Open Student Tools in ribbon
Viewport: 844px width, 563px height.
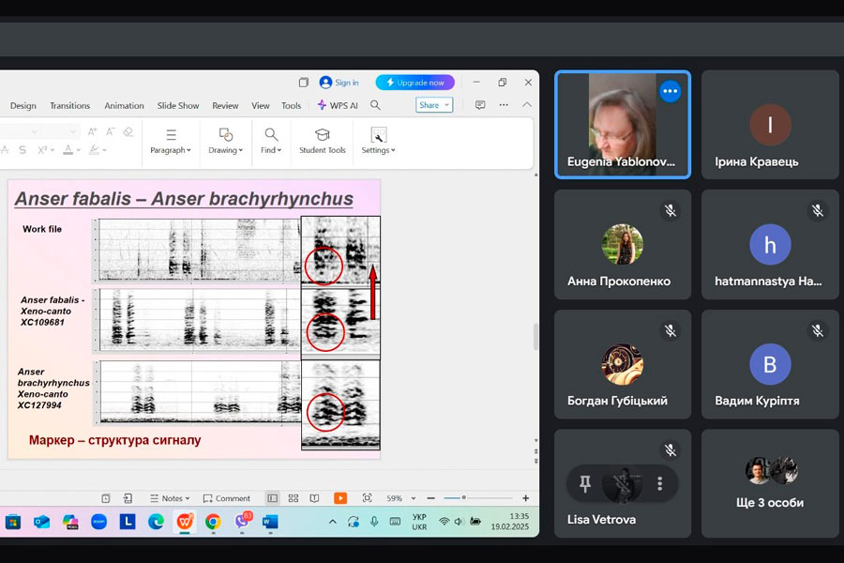click(323, 141)
